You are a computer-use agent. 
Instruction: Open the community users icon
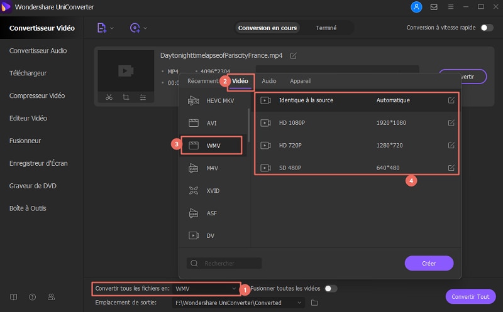51,297
